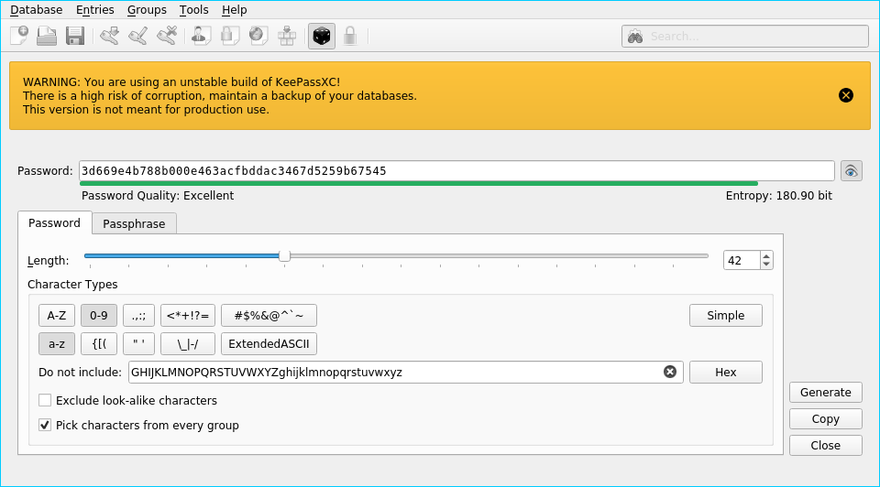Toggle A-Z uppercase characters

57,316
